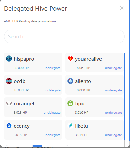This screenshot has width=130, height=148.
Task: Focus the Search delegations field
Action: point(64,37)
